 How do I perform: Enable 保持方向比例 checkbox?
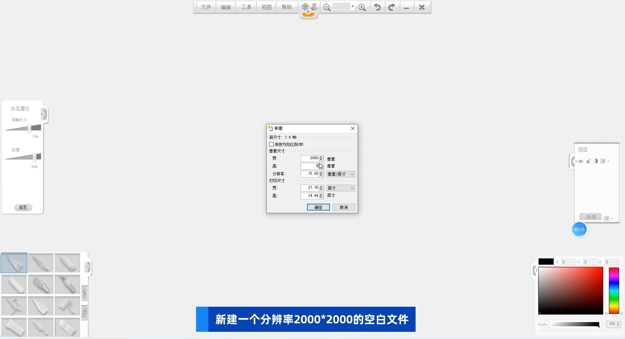pyautogui.click(x=271, y=144)
